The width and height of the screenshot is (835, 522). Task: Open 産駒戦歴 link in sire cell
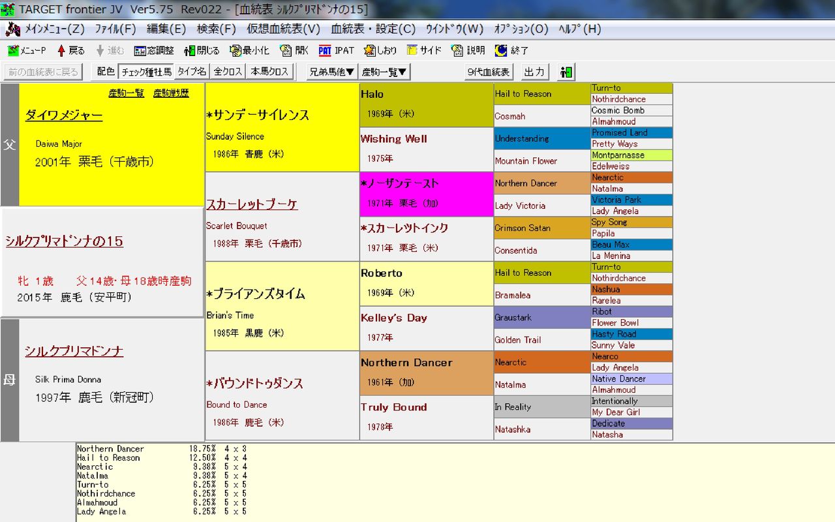(171, 93)
